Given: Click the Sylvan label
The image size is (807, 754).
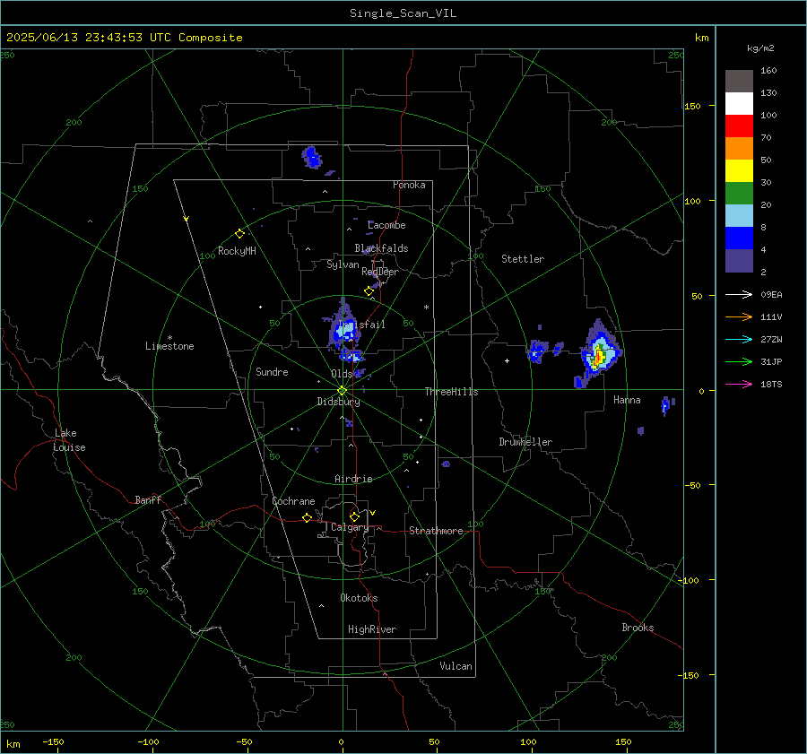Looking at the screenshot, I should (x=343, y=264).
